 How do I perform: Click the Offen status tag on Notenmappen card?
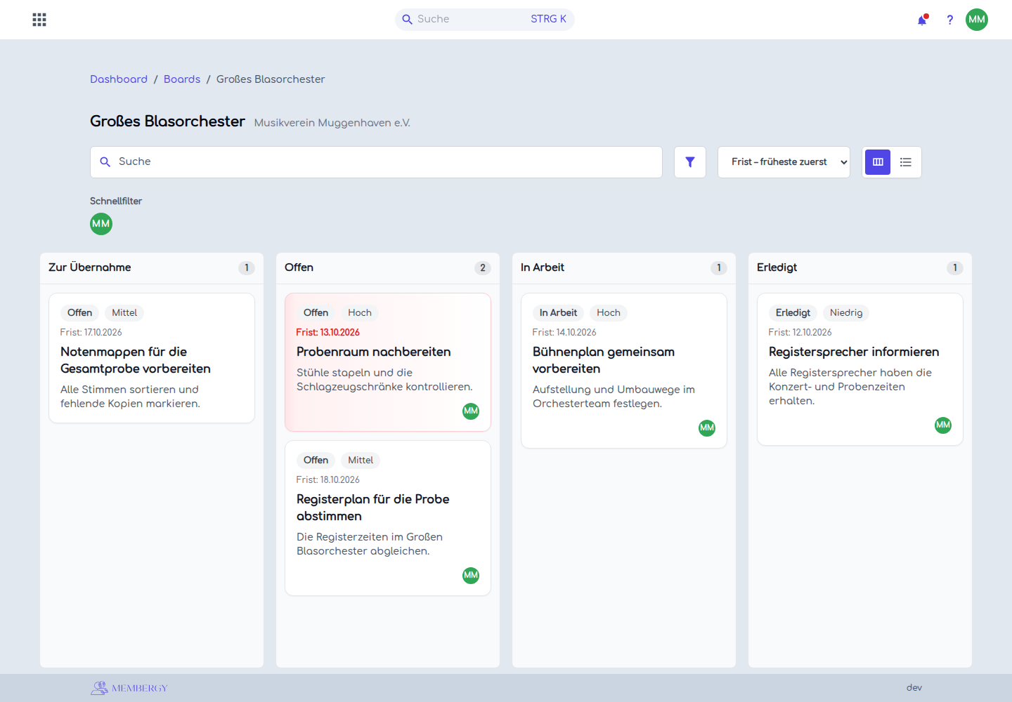80,313
